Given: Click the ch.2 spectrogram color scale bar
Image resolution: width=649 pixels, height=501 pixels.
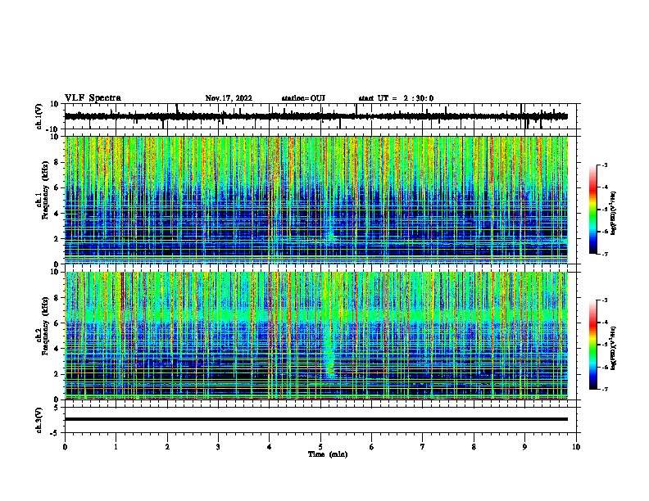Looking at the screenshot, I should point(592,345).
